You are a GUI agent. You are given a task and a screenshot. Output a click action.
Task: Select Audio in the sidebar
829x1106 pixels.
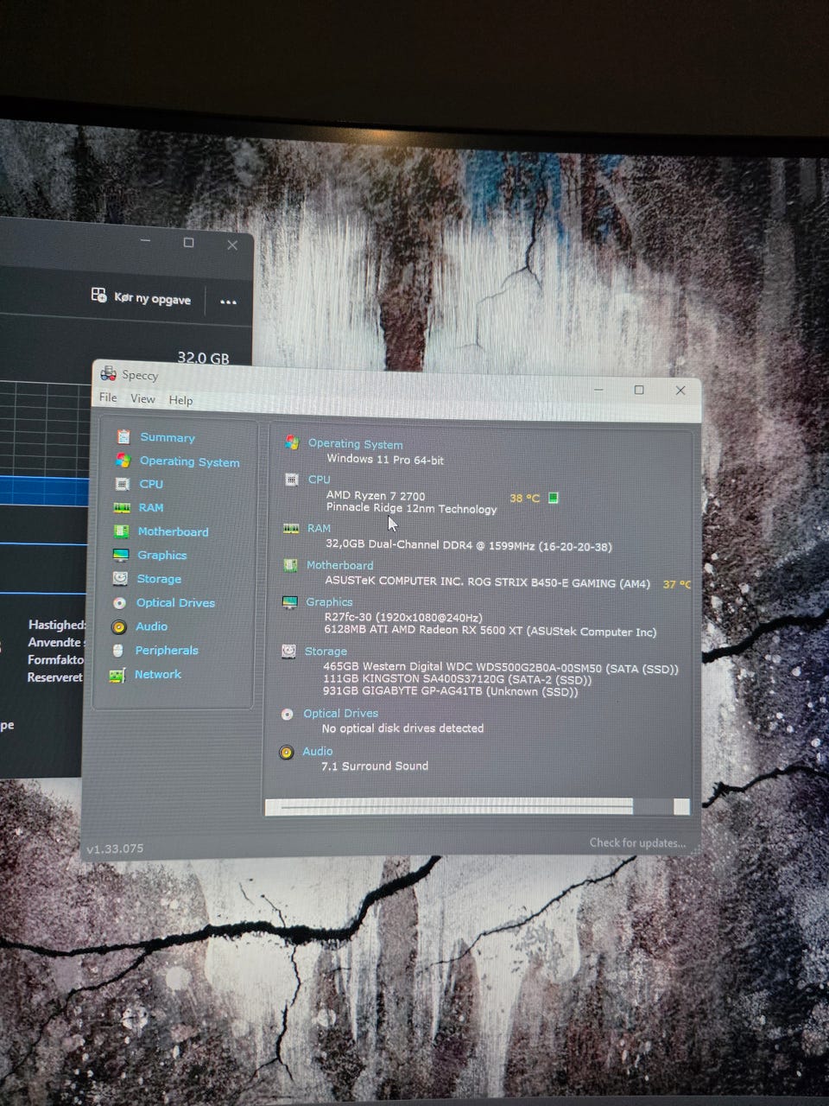pyautogui.click(x=151, y=626)
